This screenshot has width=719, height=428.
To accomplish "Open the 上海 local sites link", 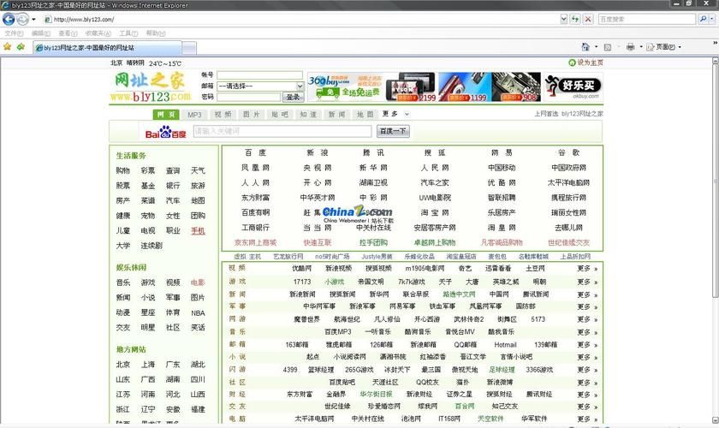I will pos(148,365).
